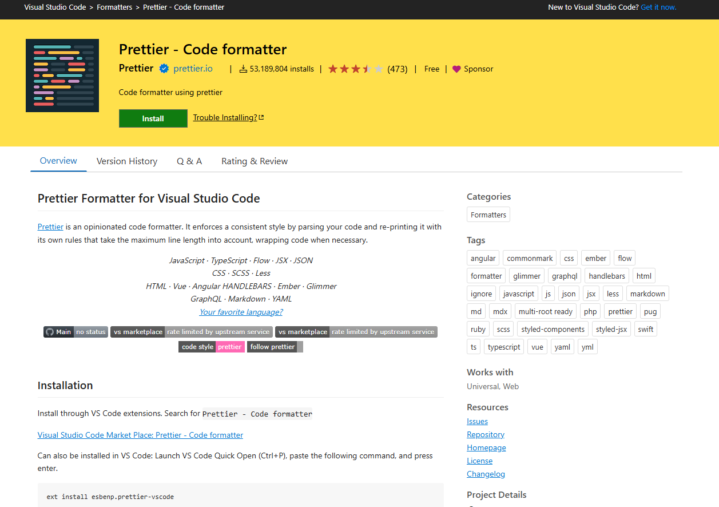Open the prettier.io publisher link
719x507 pixels.
click(193, 69)
